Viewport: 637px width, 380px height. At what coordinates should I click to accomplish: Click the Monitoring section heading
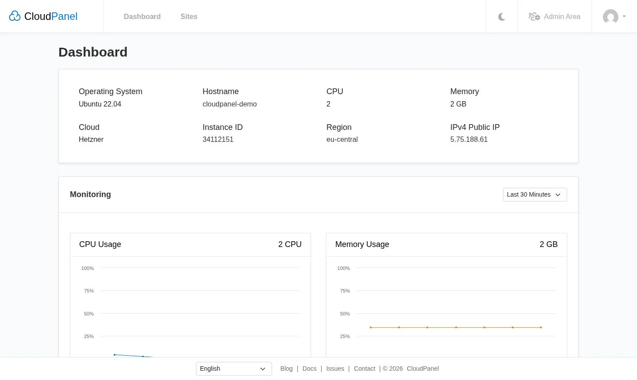point(90,194)
